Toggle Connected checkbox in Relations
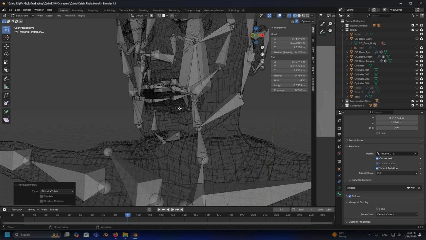The width and height of the screenshot is (426, 240). pos(377,158)
